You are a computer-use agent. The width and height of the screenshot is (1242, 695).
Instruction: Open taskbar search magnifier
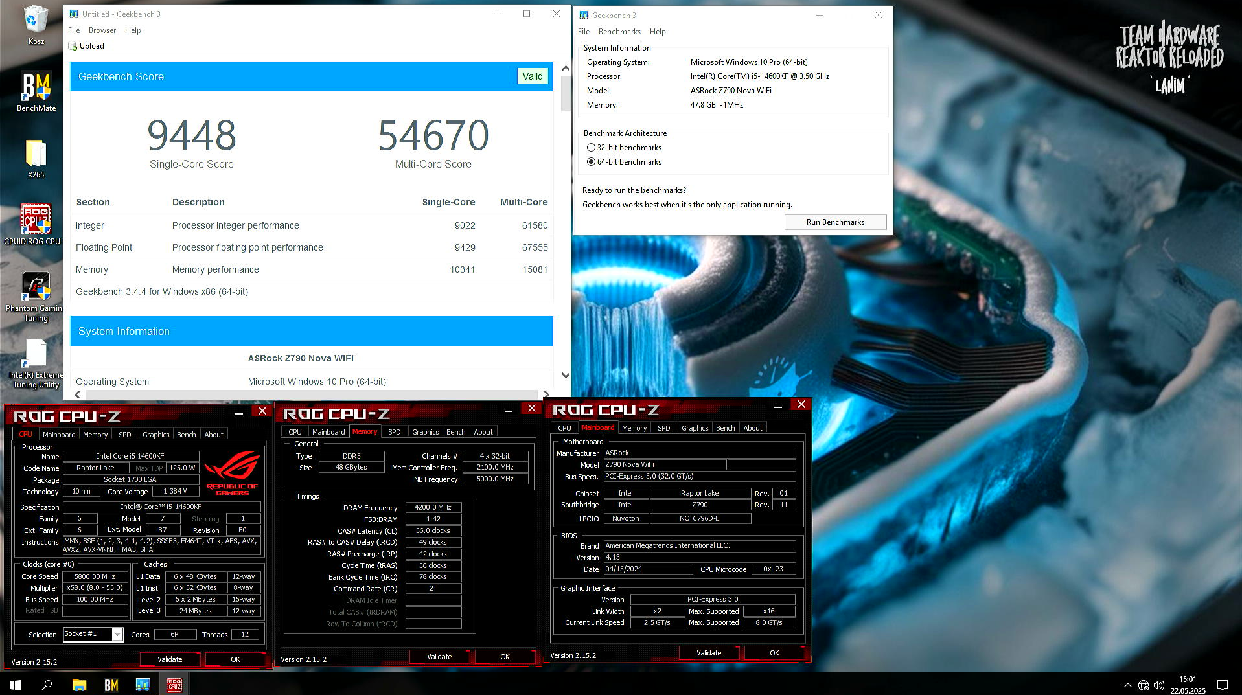[47, 685]
